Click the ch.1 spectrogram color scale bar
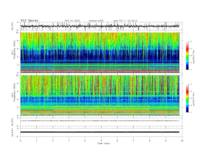Viewport: 205px width, 158px height. (187, 56)
